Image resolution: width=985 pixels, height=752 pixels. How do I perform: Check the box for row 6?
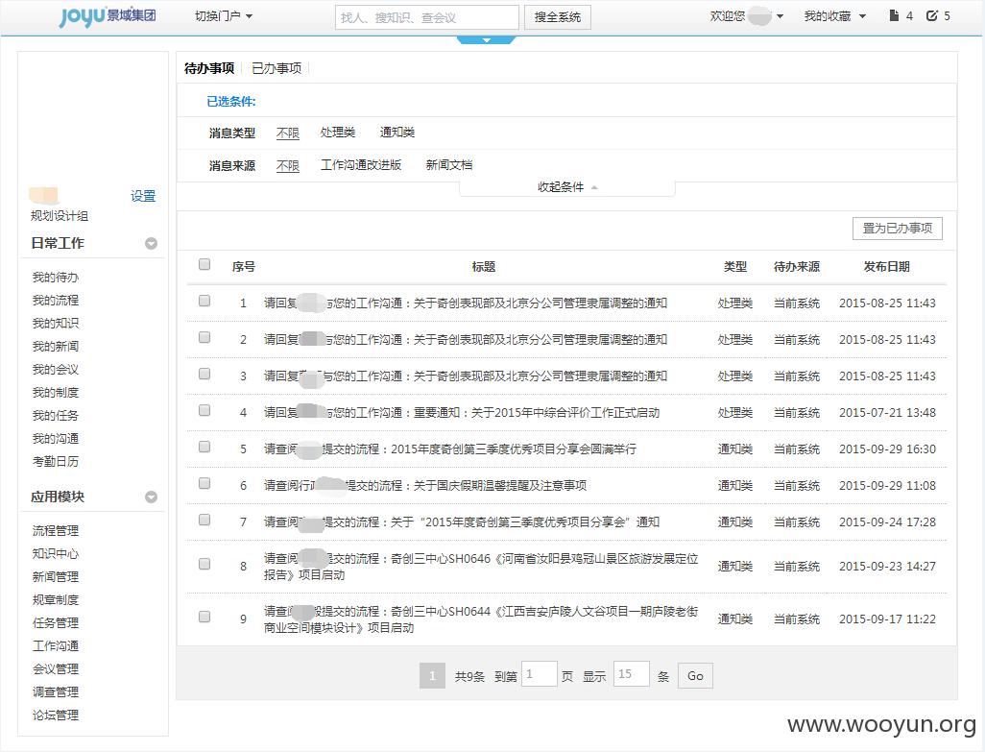point(204,483)
